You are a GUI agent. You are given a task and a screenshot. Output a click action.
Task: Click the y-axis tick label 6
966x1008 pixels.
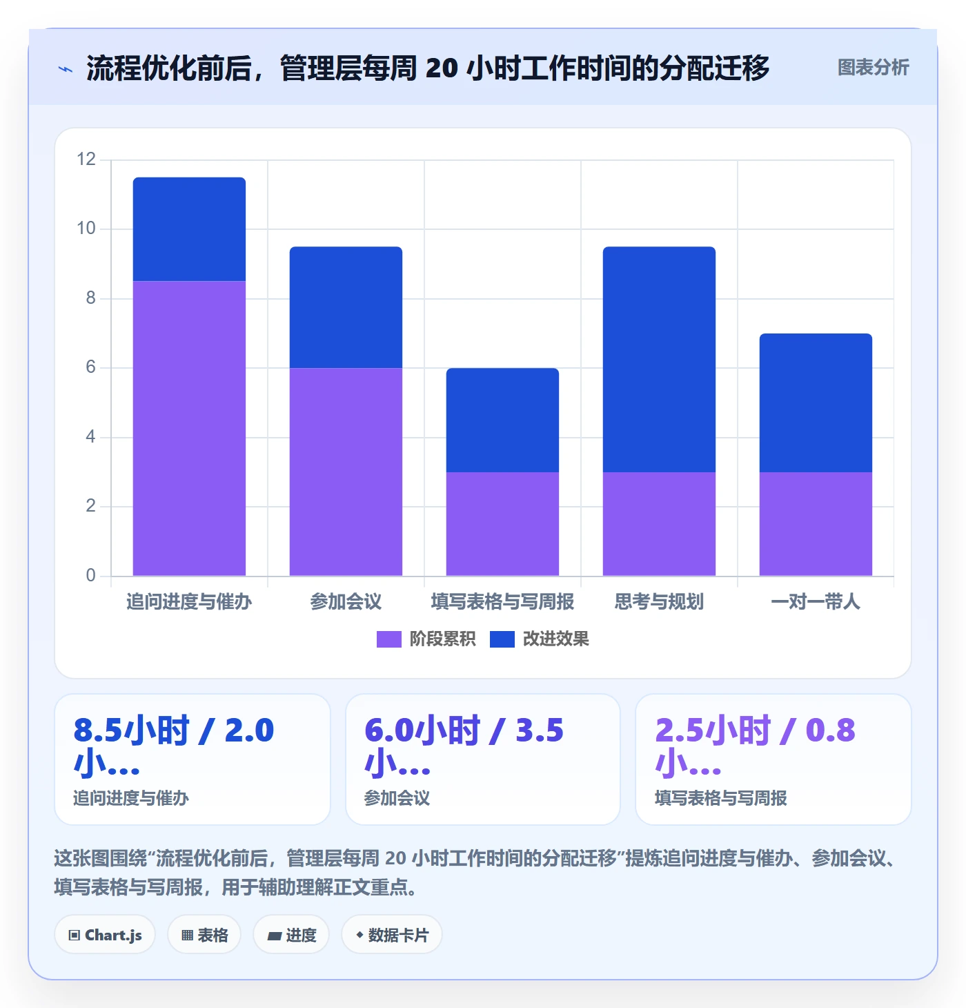click(90, 367)
